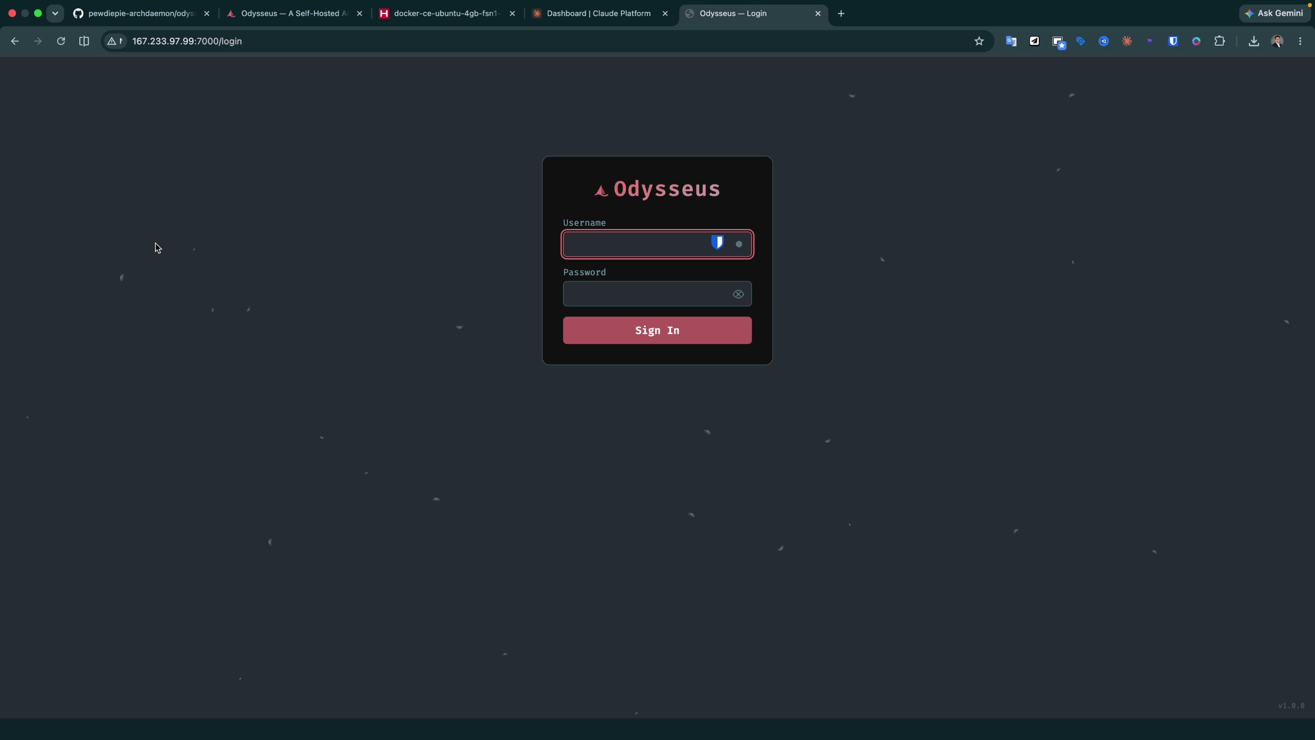This screenshot has height=740, width=1315.
Task: Click the Odysseus logo on login card
Action: (x=601, y=190)
